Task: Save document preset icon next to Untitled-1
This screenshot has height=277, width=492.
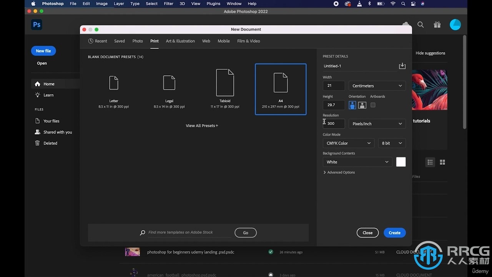Action: click(402, 66)
